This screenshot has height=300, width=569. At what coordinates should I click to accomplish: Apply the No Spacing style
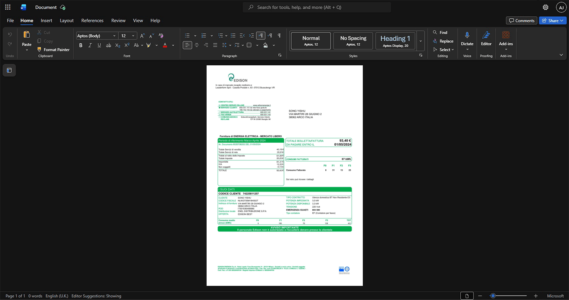353,41
